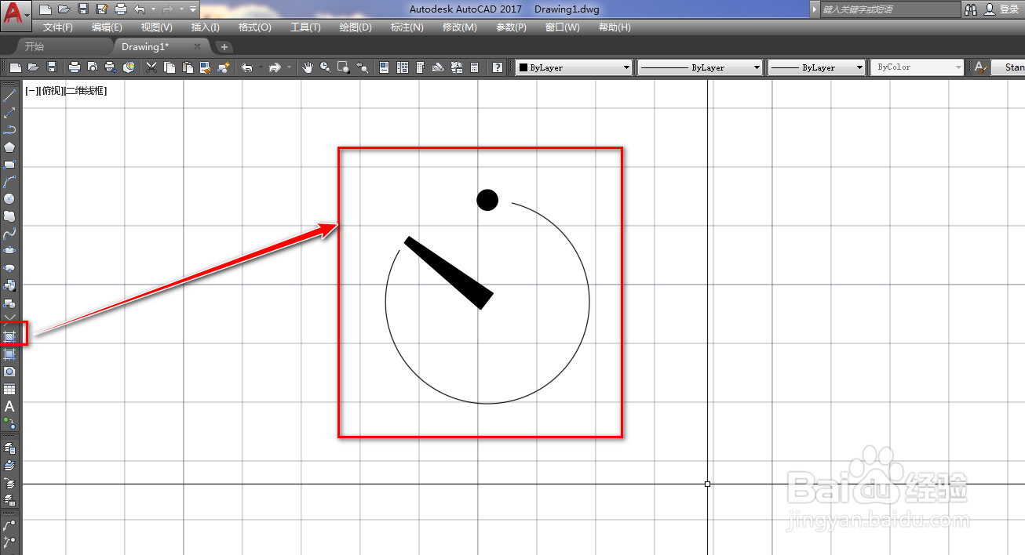Click Plot in the quick access toolbar
The width and height of the screenshot is (1025, 555).
click(121, 9)
